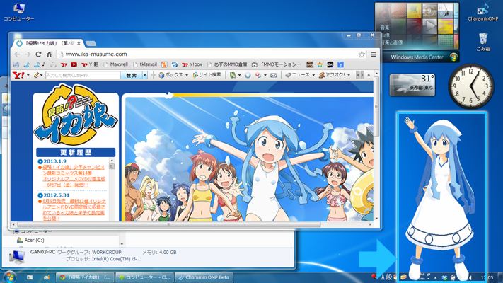
Task: Select Acer (C:) in the Computer window
Action: coord(31,240)
